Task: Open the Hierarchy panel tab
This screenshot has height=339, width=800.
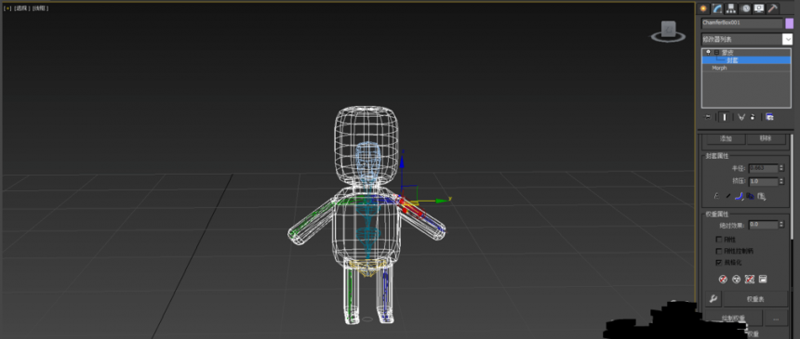Action: [x=731, y=8]
